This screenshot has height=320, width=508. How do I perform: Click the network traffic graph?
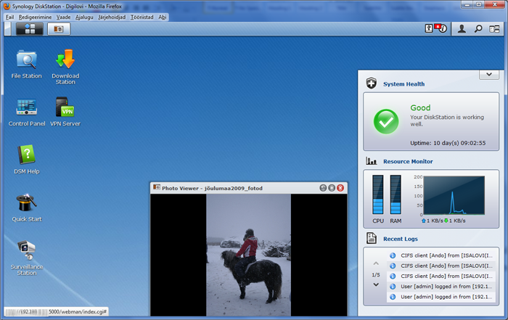point(454,195)
